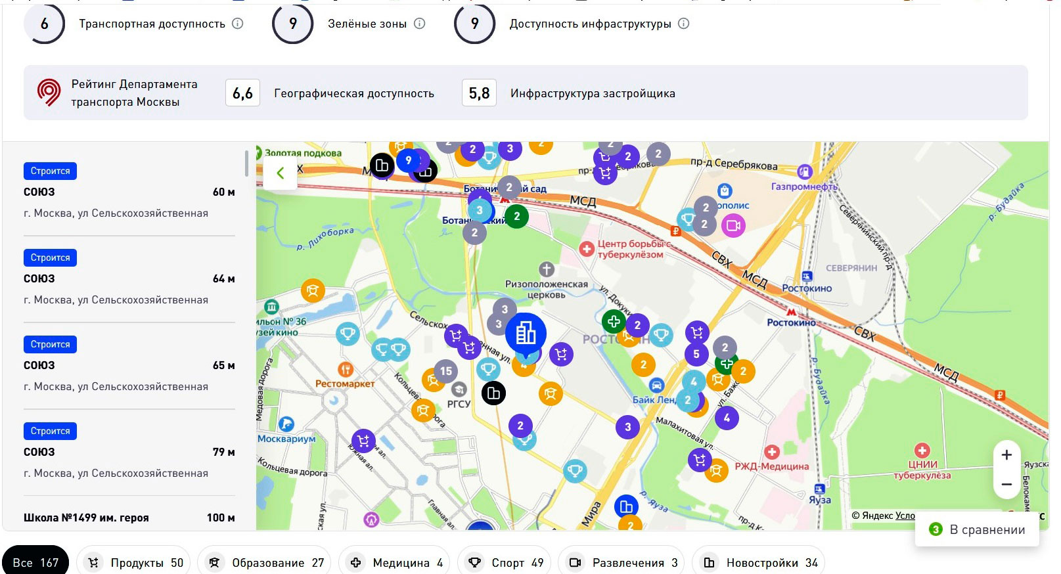The height and width of the screenshot is (574, 1061).
Task: Click the orange cluster marker labeled 15
Action: (x=445, y=371)
